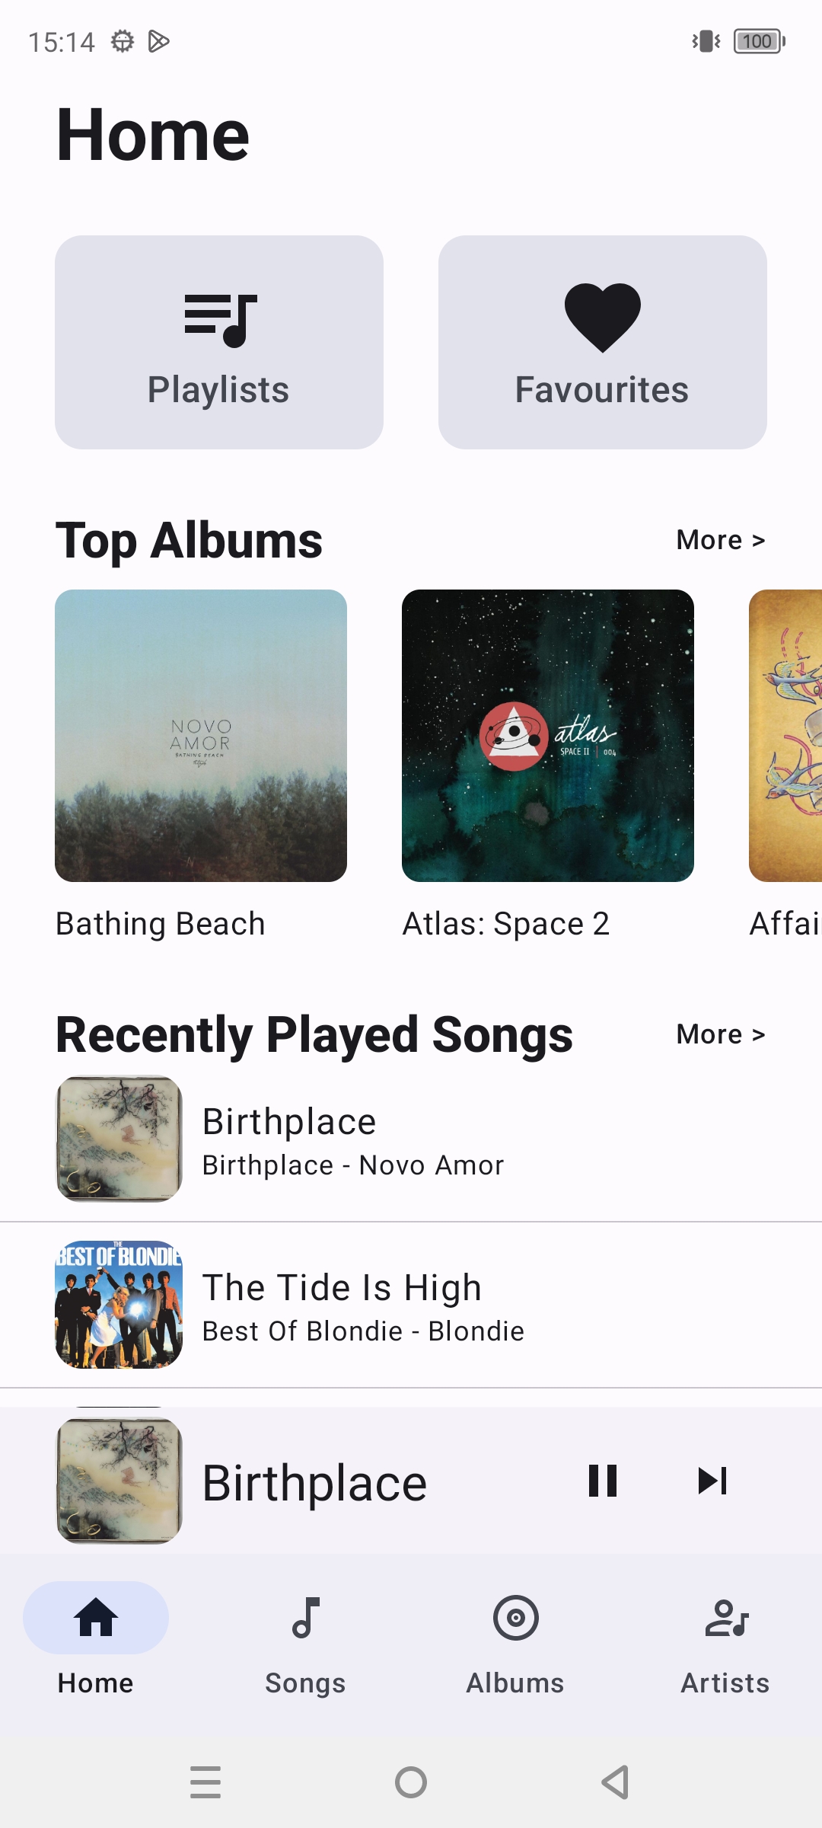
Task: Expand Top Albums with More >
Action: 720,540
